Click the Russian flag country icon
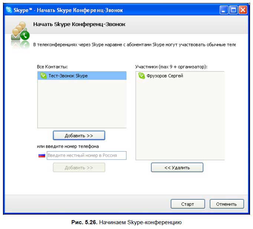The height and width of the screenshot is (229, 253). [x=42, y=156]
